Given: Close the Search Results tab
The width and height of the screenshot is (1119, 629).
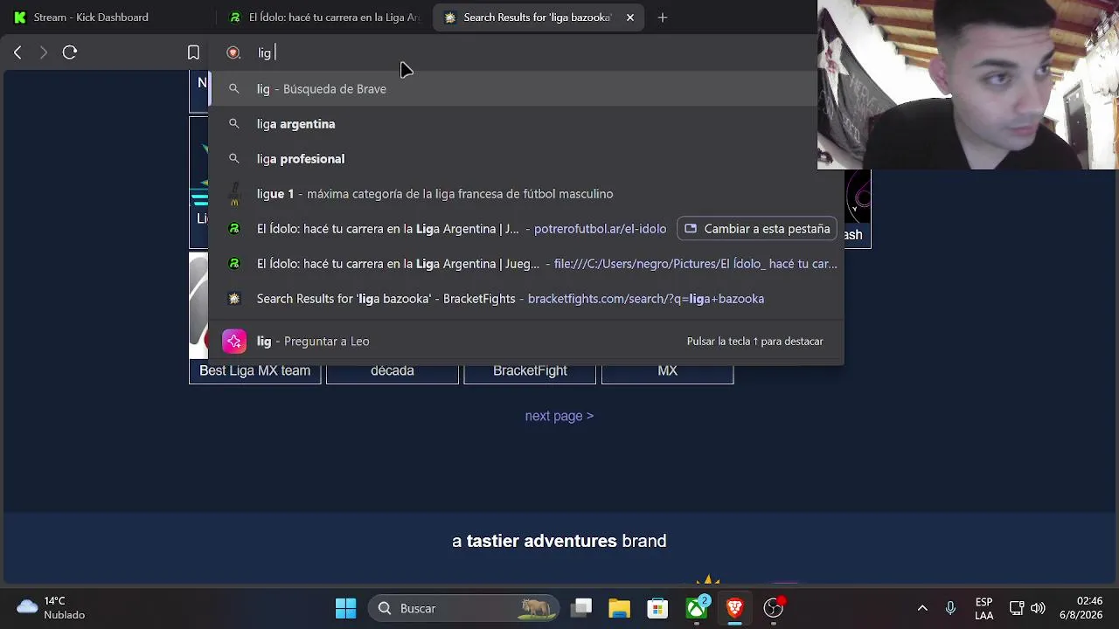Looking at the screenshot, I should (x=629, y=17).
